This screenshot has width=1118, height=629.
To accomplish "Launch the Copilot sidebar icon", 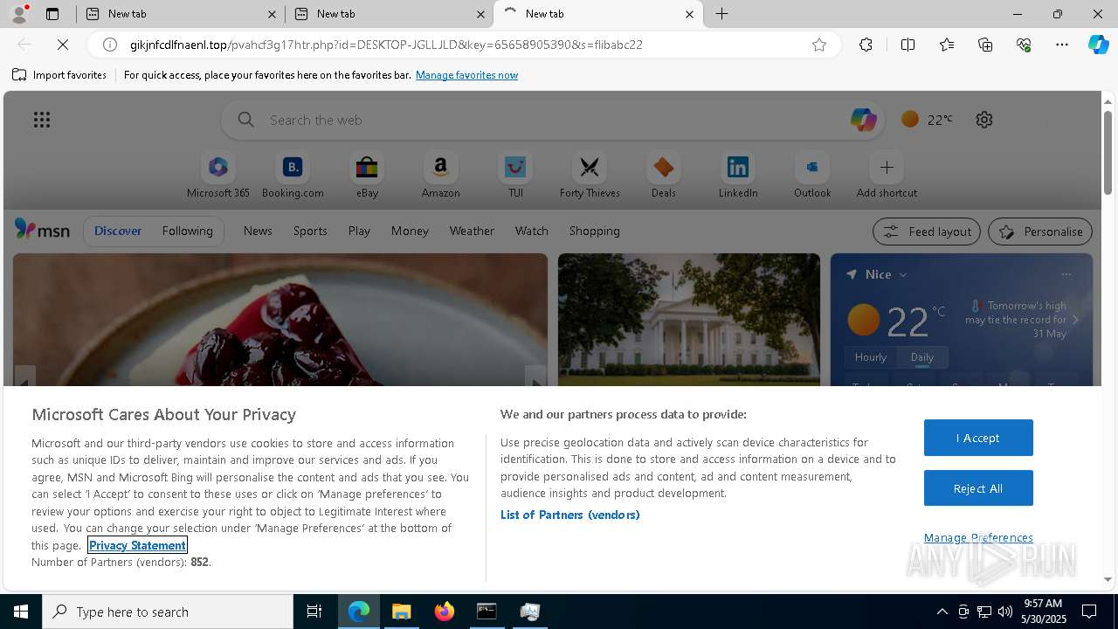I will [x=1098, y=45].
